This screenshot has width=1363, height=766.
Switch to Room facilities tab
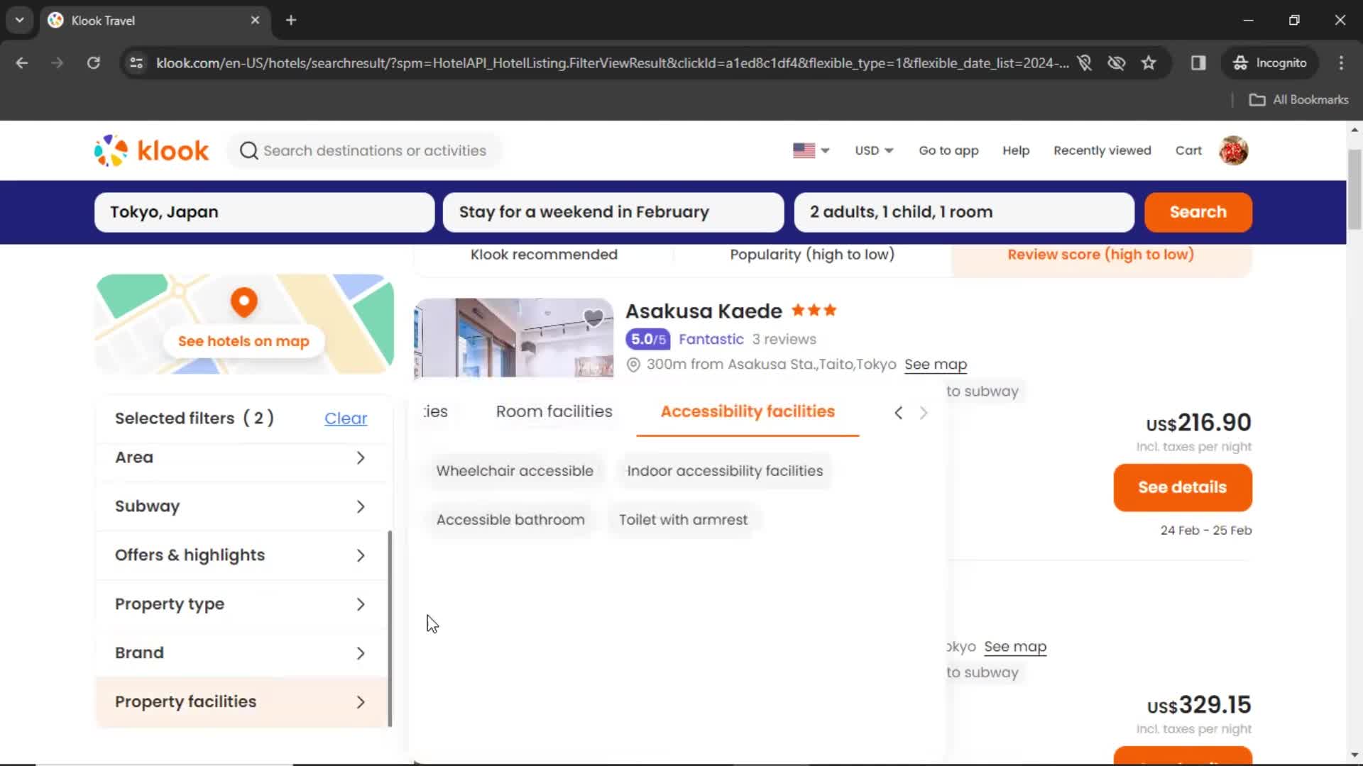[554, 411]
